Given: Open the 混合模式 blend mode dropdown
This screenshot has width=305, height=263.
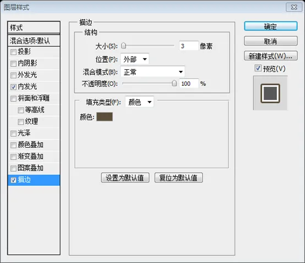Looking at the screenshot, I should click(x=153, y=72).
